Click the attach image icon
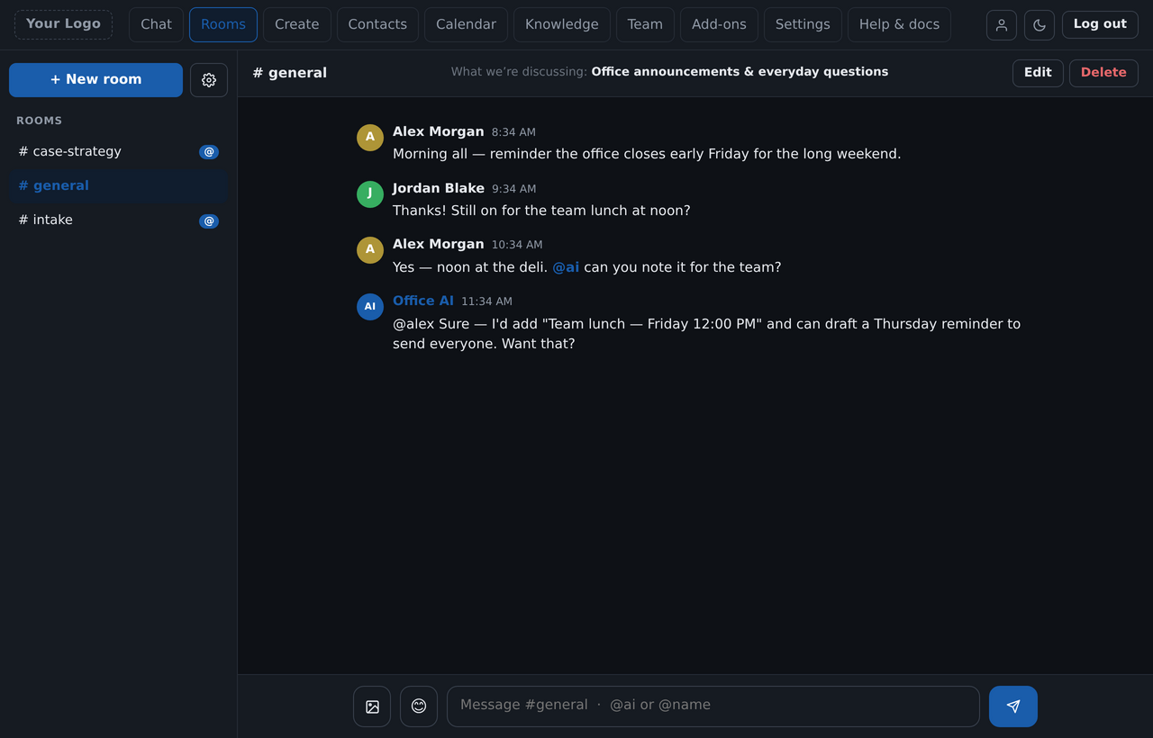The height and width of the screenshot is (738, 1153). pyautogui.click(x=372, y=706)
